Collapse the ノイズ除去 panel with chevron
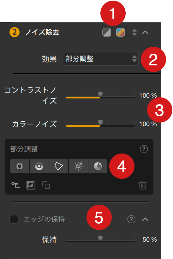 (145, 32)
